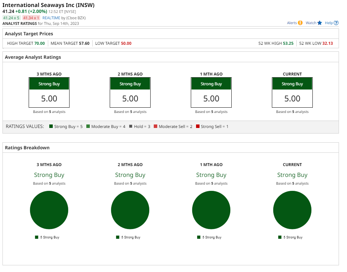
Task: Click the Current Strong Buy 5.00 rating box
Action: pos(292,93)
